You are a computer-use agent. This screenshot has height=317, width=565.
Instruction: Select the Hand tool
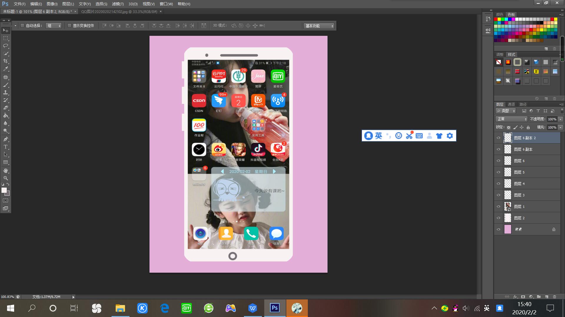pyautogui.click(x=6, y=171)
